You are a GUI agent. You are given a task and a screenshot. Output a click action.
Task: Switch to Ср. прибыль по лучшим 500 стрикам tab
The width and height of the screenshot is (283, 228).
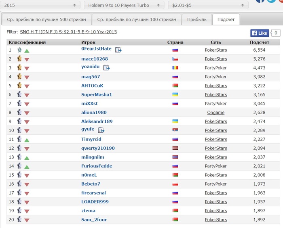tap(46, 19)
